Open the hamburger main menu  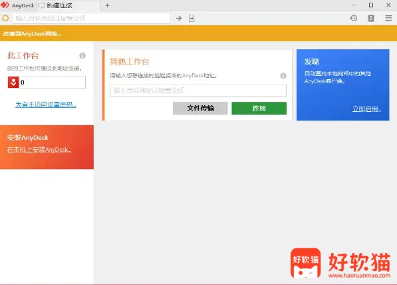coord(388,18)
